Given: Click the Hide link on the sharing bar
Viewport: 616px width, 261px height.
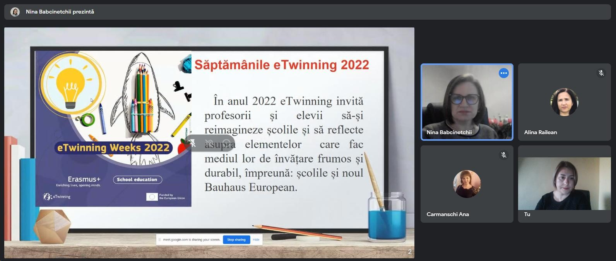Looking at the screenshot, I should click(256, 240).
